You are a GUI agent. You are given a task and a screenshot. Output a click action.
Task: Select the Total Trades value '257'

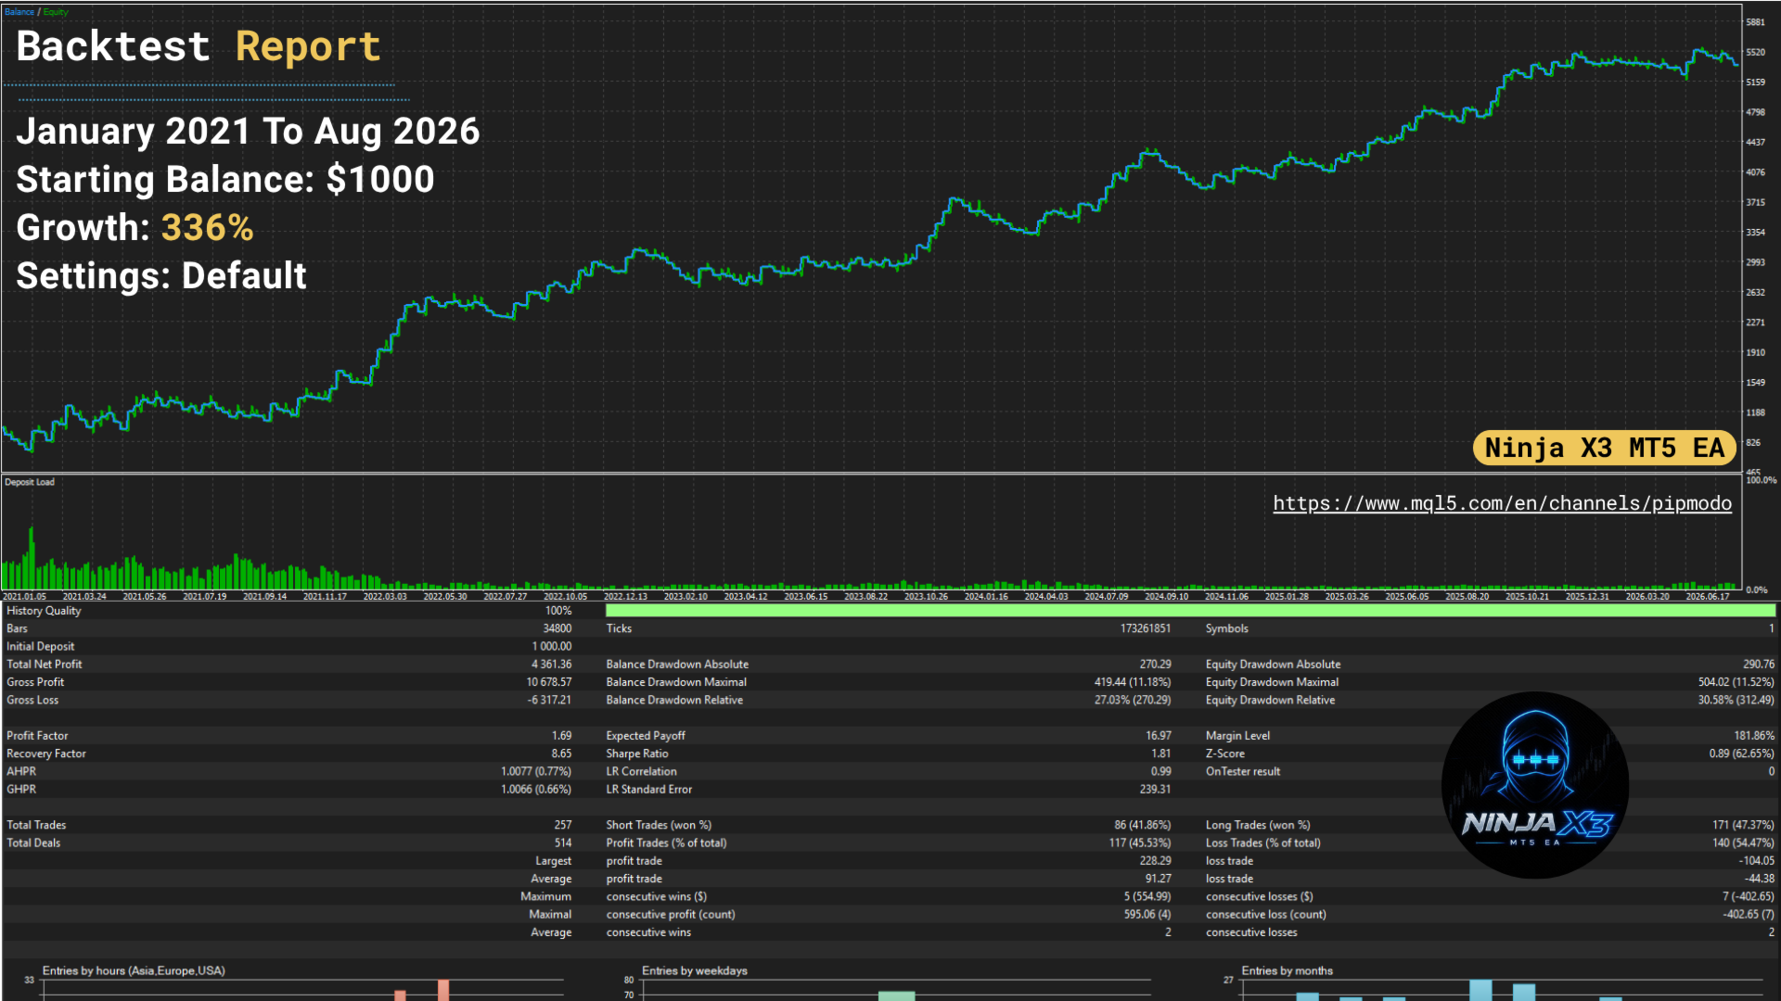click(563, 825)
